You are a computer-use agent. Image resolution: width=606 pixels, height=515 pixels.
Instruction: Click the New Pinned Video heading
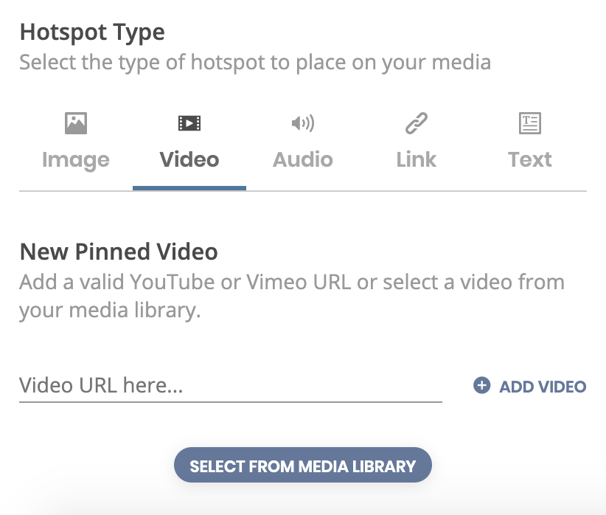point(119,252)
